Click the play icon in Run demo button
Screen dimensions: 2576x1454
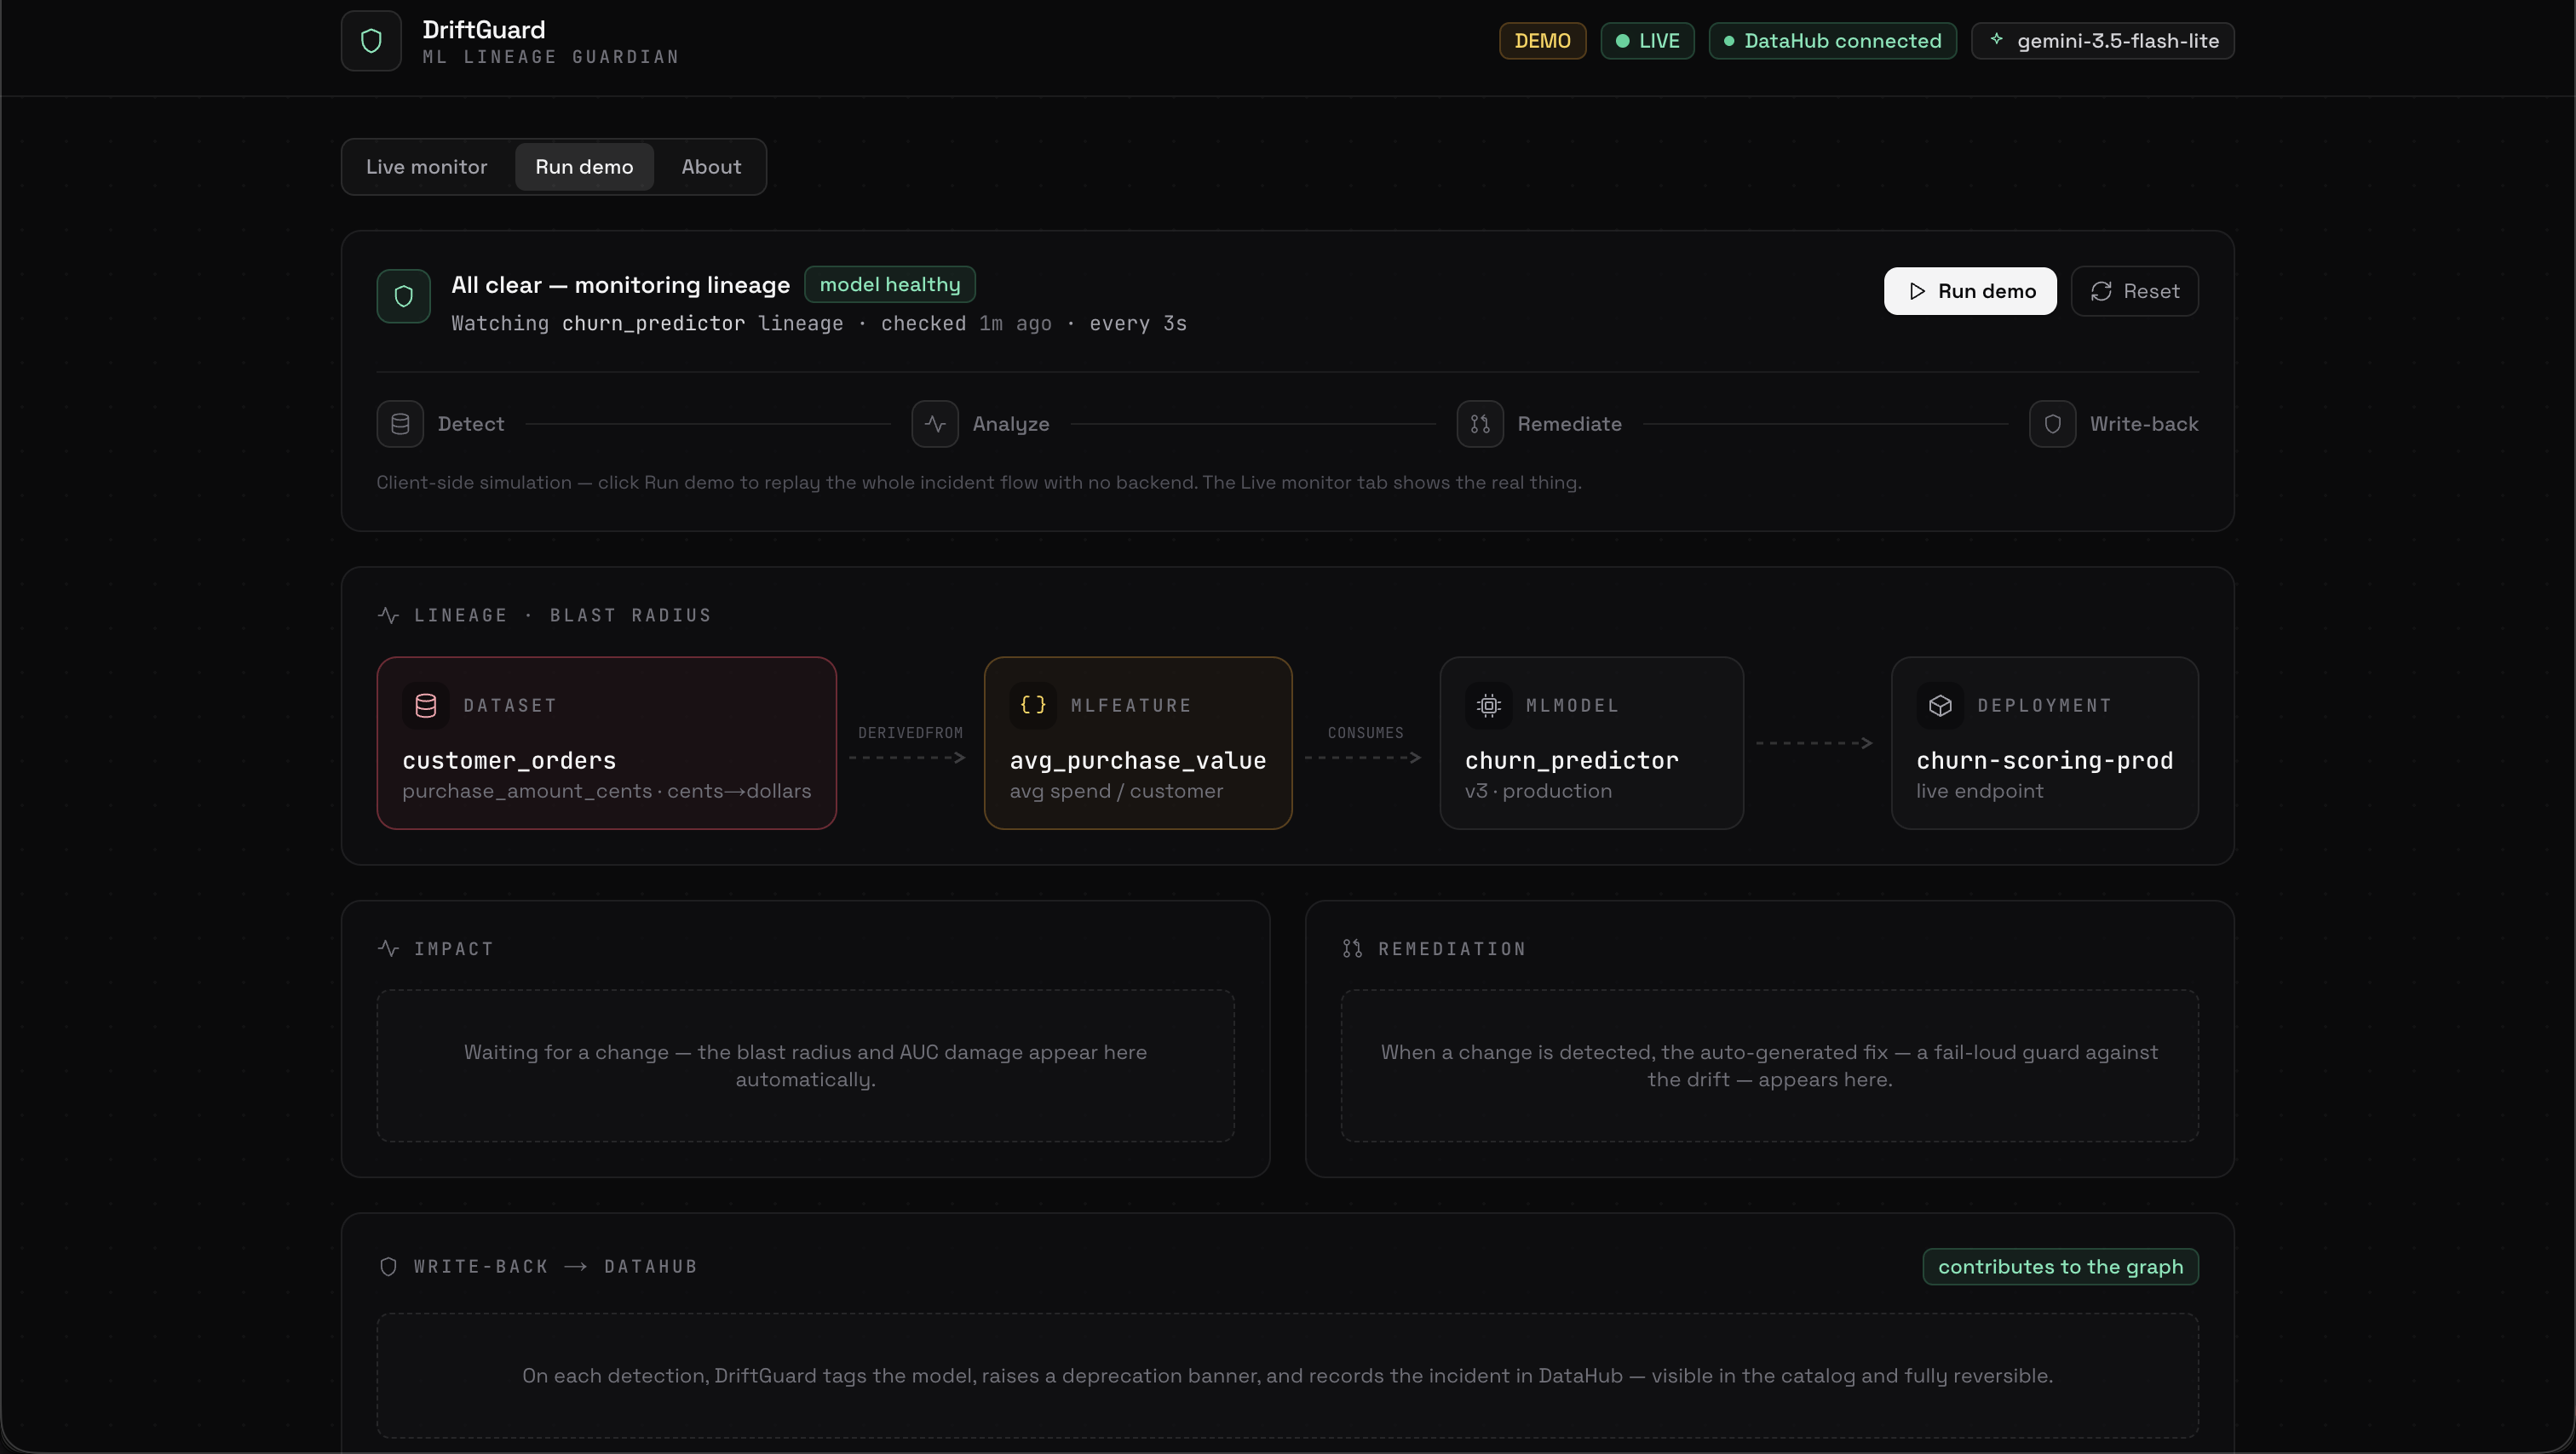[x=1916, y=291]
